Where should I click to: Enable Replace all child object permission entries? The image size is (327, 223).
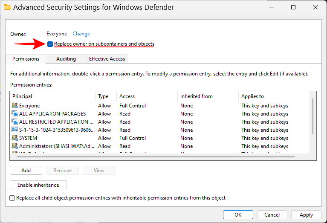tap(12, 198)
